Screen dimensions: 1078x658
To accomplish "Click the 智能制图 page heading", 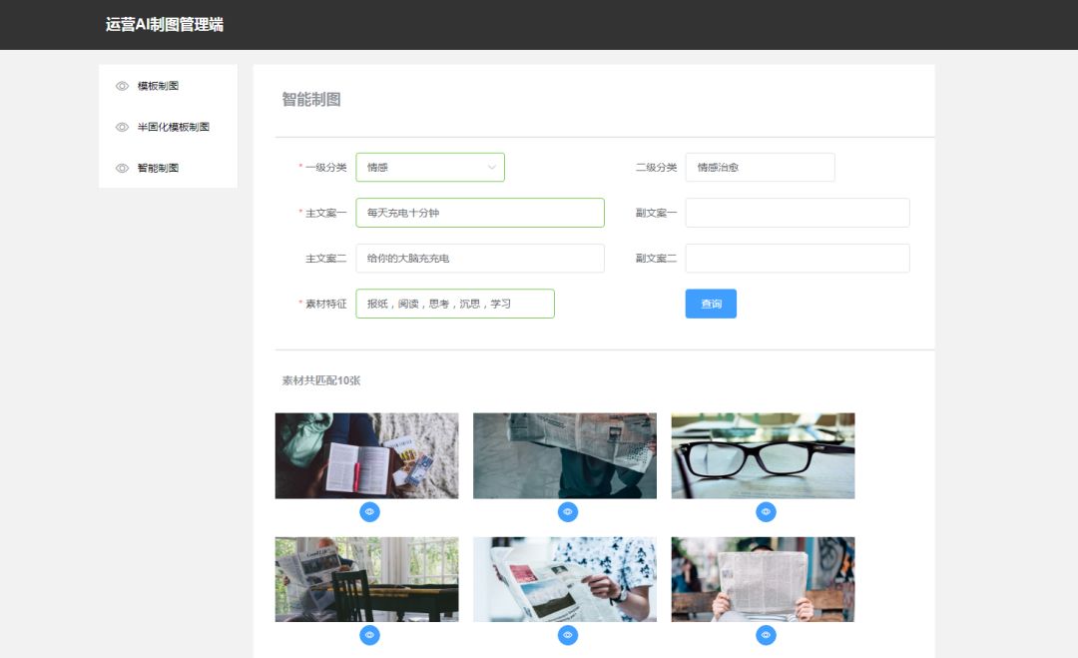I will point(311,100).
